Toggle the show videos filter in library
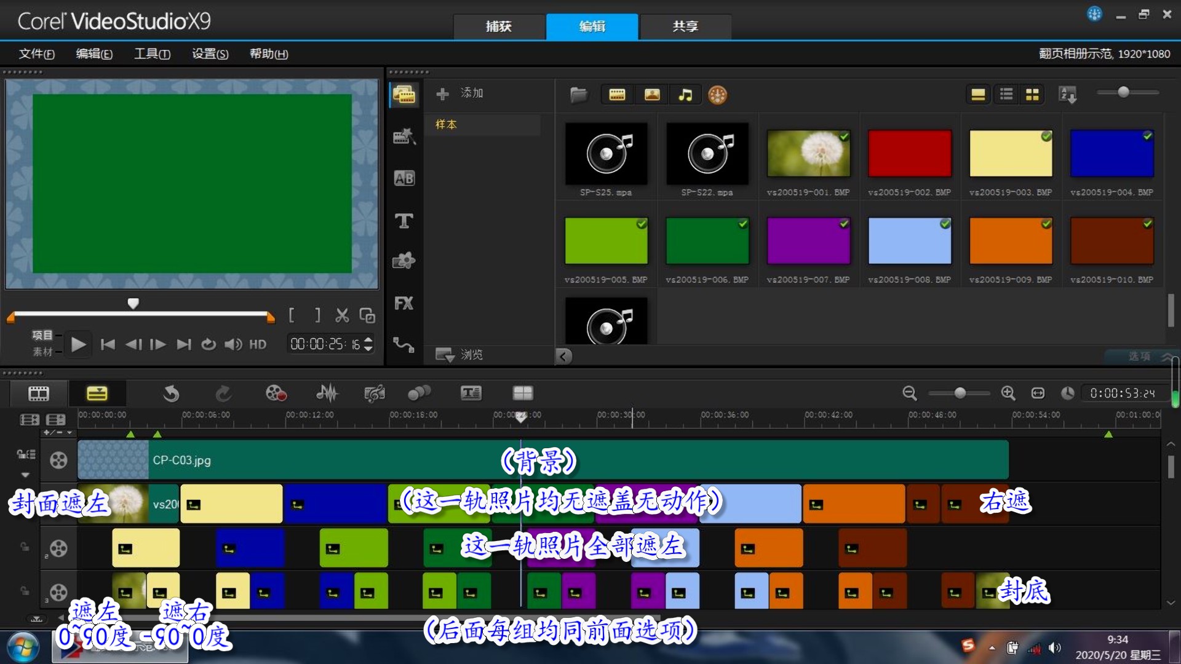 click(617, 95)
